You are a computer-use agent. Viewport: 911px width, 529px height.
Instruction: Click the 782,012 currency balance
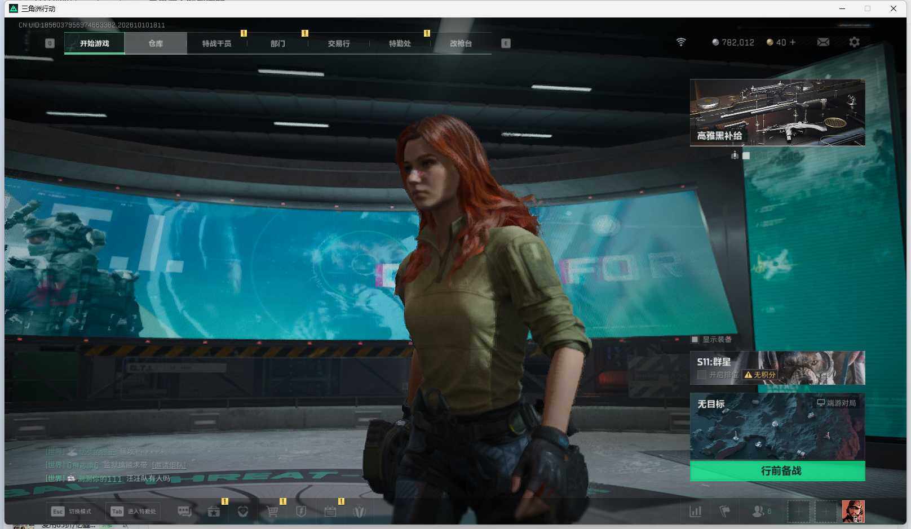click(733, 42)
